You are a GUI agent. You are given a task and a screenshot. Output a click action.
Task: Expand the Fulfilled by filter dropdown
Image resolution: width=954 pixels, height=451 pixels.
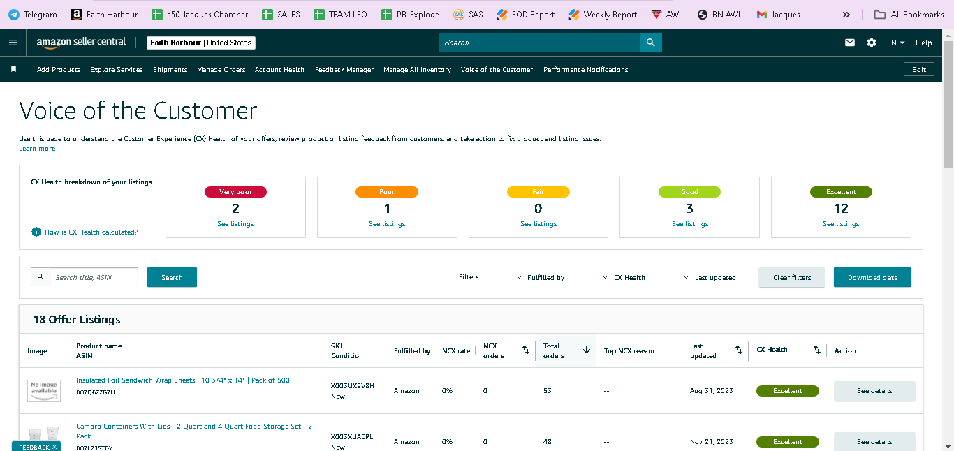point(567,277)
